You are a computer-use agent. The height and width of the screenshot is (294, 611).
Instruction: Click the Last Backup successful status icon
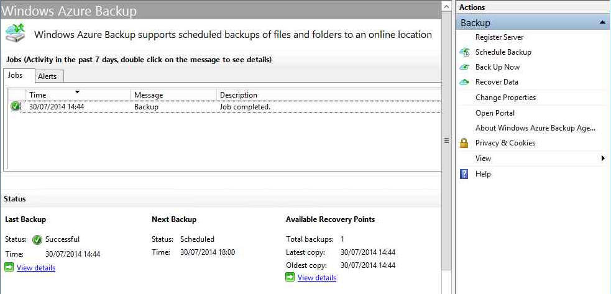point(37,240)
